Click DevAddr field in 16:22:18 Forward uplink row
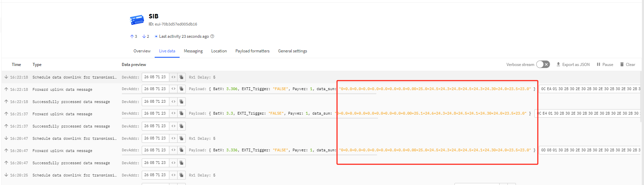Screen dimensions: 644x185 tap(155, 89)
